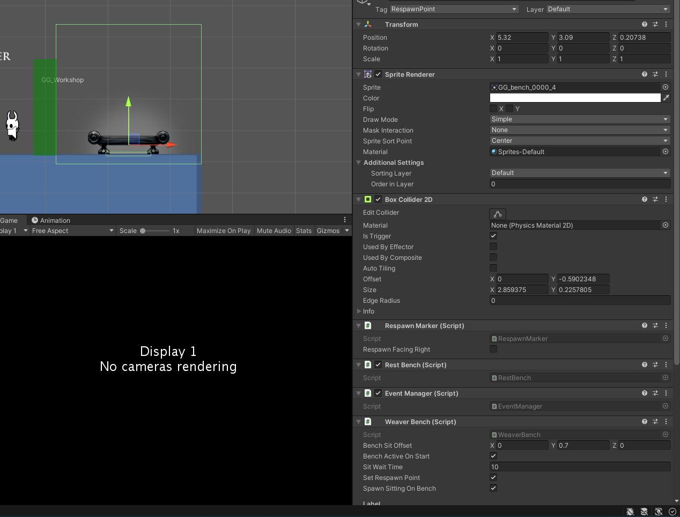The height and width of the screenshot is (517, 680).
Task: Open the Layer dropdown showing Default
Action: click(608, 9)
